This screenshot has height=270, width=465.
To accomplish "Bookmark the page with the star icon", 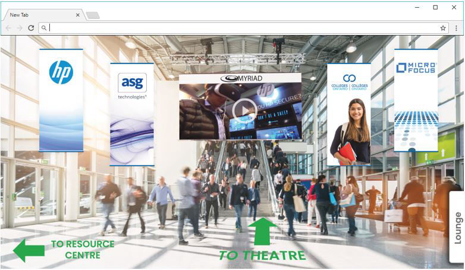I will 443,28.
